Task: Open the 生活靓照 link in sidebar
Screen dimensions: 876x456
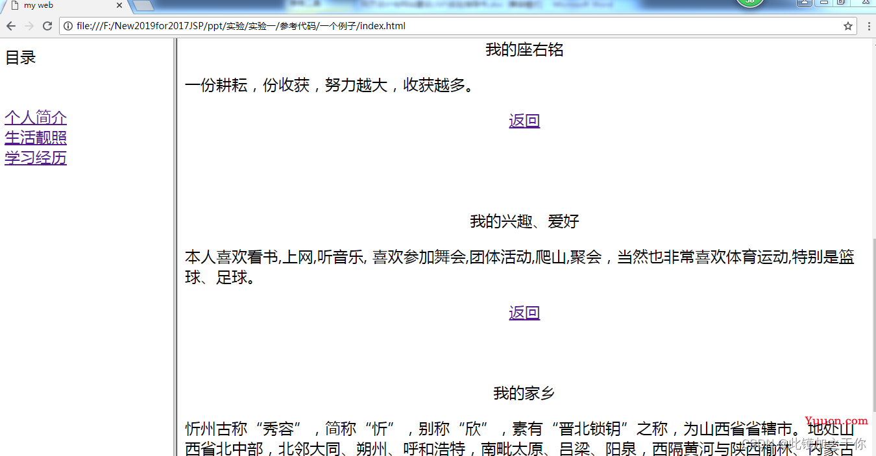Action: [36, 138]
